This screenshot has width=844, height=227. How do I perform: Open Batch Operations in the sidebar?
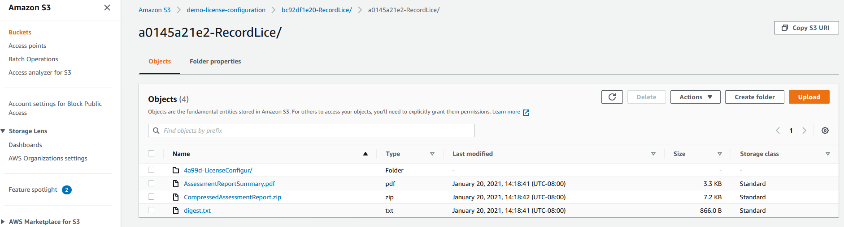coord(33,59)
